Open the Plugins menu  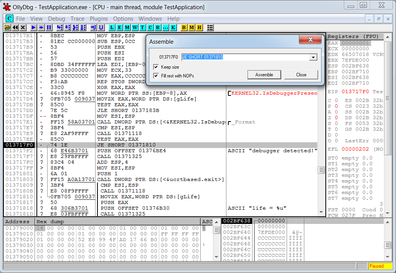coord(99,19)
